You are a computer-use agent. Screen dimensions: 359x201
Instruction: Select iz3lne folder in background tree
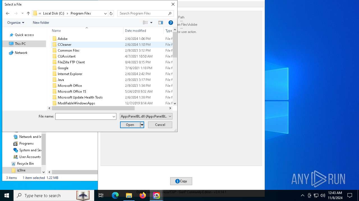point(21,170)
